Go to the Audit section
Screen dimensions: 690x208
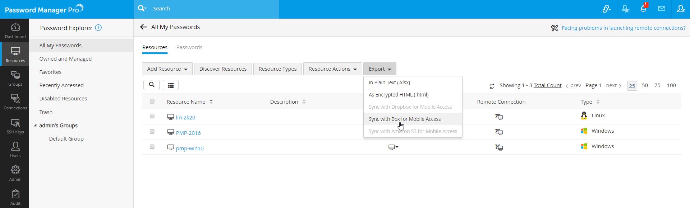coord(15,197)
